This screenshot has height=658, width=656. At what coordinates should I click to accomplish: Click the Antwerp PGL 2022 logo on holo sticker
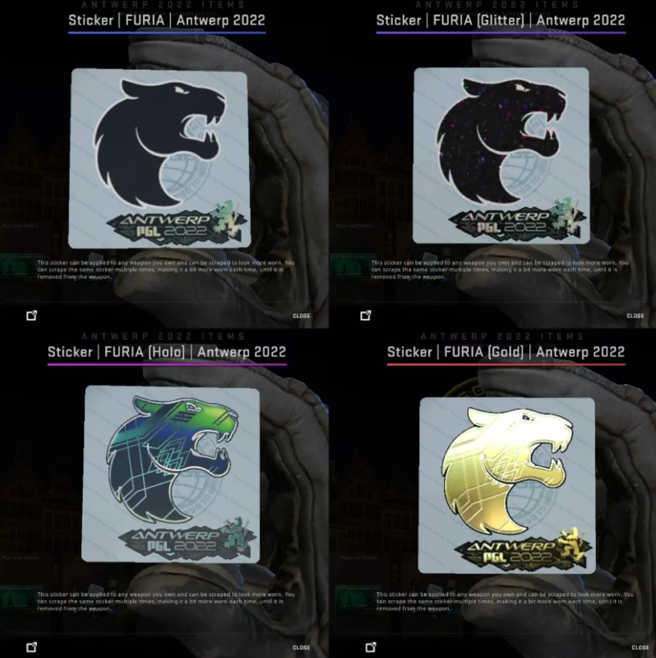pos(187,540)
